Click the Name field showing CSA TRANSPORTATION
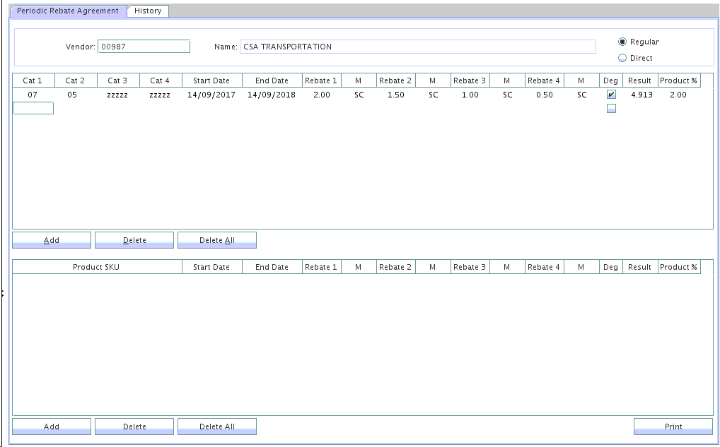This screenshot has width=720, height=447. pyautogui.click(x=417, y=47)
